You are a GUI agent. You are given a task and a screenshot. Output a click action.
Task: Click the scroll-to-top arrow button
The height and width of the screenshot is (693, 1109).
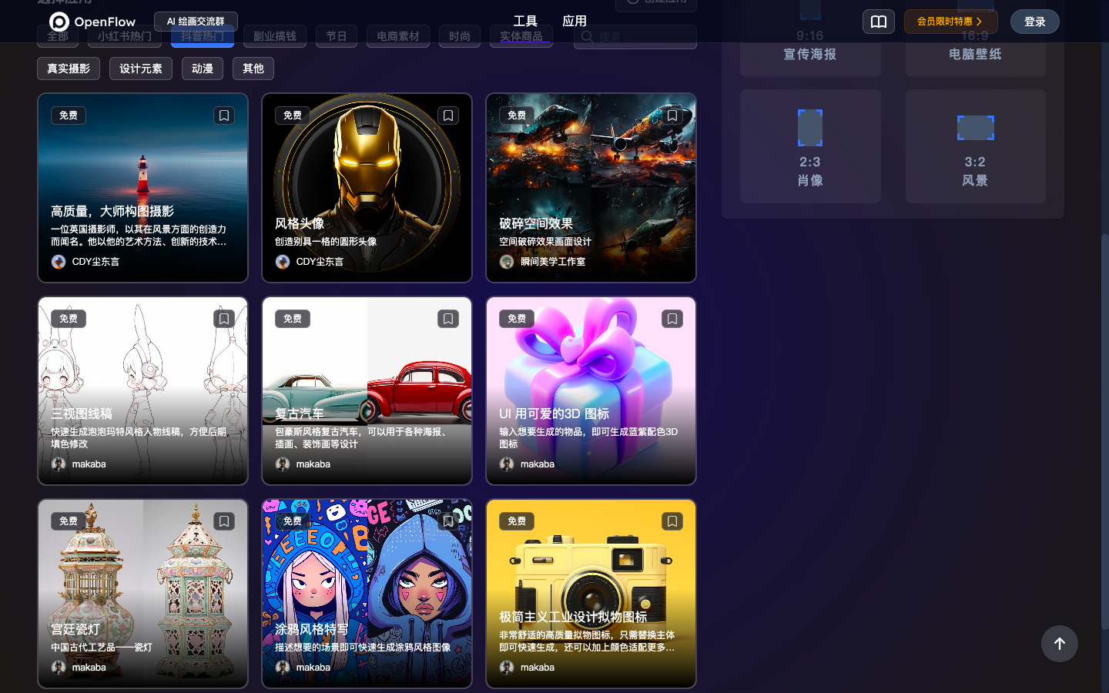click(1060, 644)
